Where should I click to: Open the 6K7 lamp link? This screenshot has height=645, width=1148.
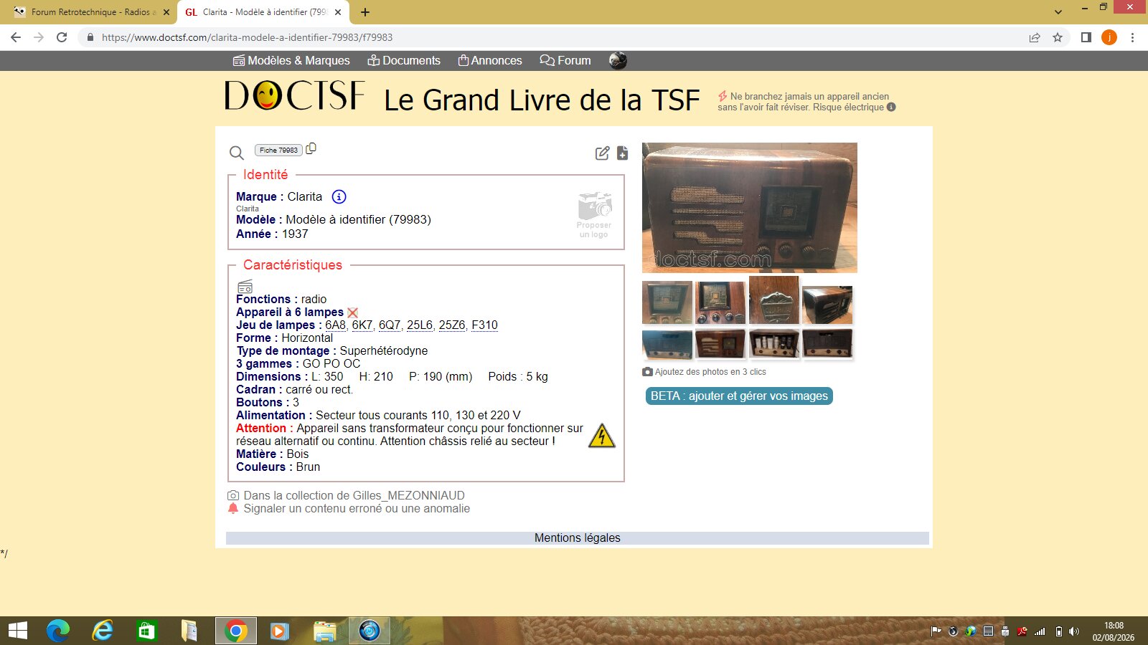pyautogui.click(x=362, y=325)
